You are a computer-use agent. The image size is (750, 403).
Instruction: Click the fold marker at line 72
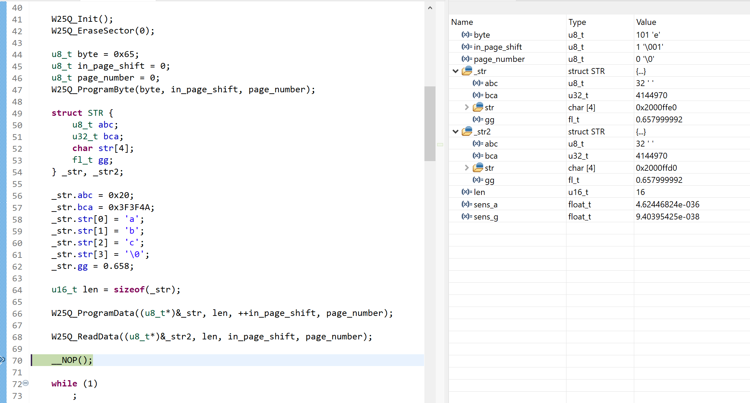(x=26, y=383)
